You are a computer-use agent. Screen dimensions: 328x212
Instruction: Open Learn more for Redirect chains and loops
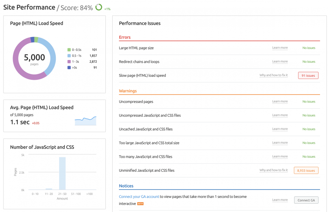click(280, 62)
